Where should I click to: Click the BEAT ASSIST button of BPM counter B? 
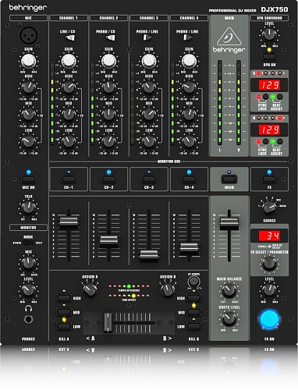click(x=280, y=142)
